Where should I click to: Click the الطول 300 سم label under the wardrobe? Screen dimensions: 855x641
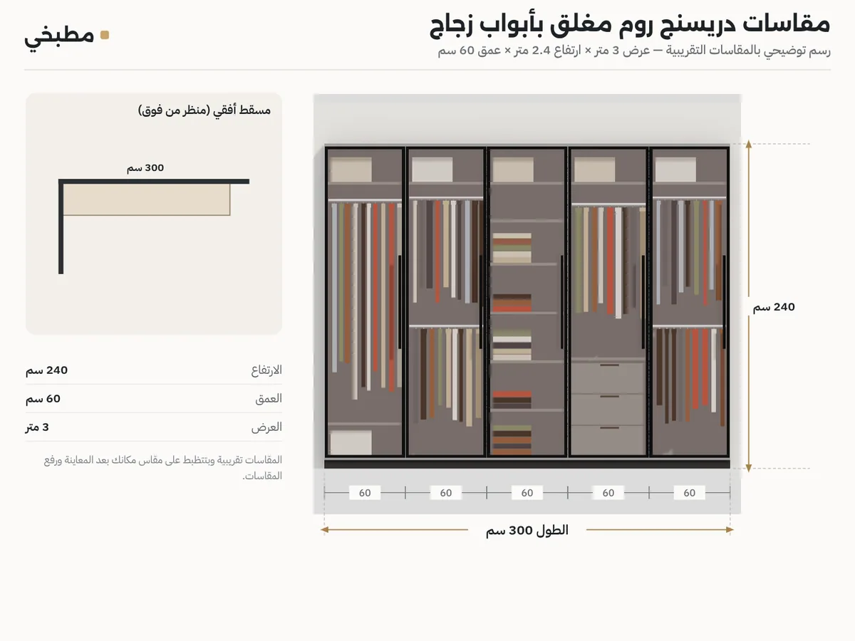pyautogui.click(x=527, y=531)
